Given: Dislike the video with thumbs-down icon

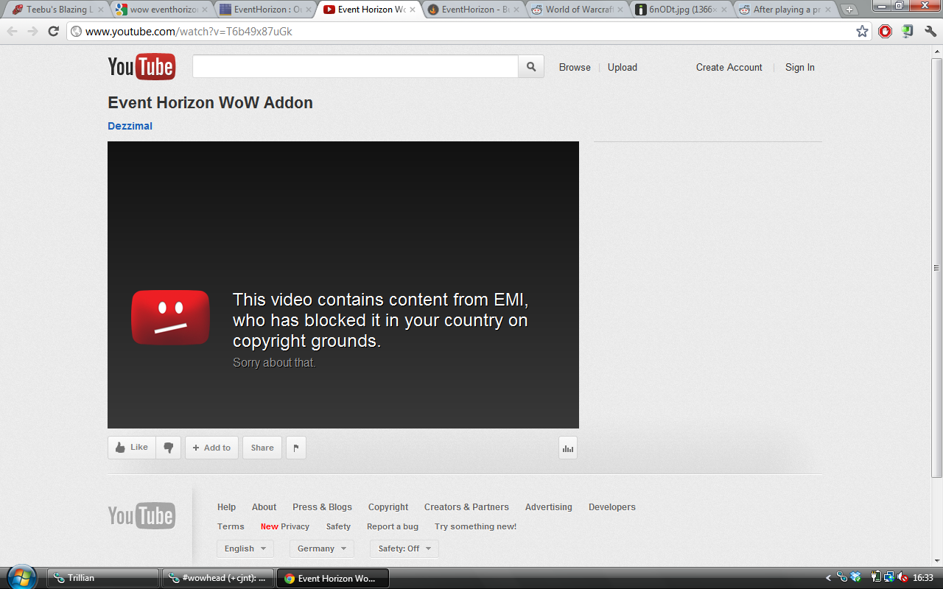Looking at the screenshot, I should pos(169,448).
